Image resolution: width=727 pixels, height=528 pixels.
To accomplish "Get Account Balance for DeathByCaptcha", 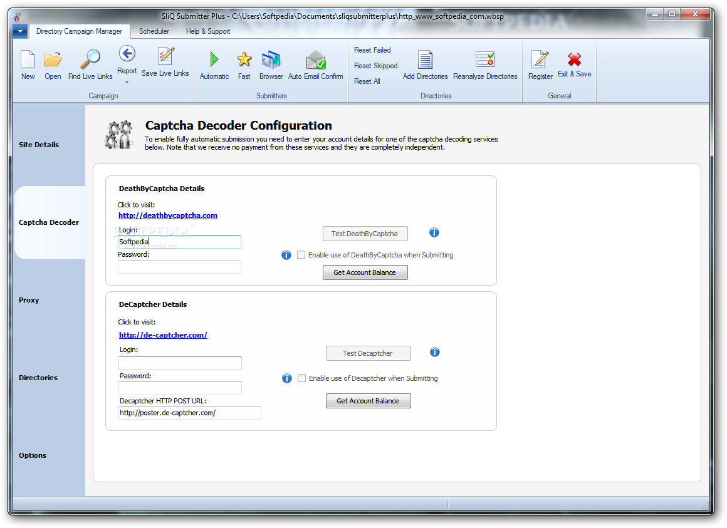I will coord(365,272).
